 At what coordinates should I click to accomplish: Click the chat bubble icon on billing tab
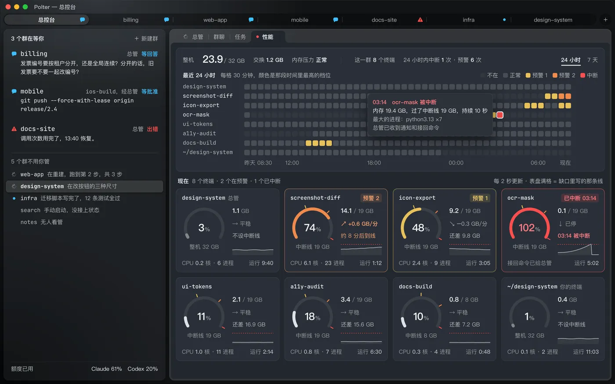pyautogui.click(x=166, y=20)
